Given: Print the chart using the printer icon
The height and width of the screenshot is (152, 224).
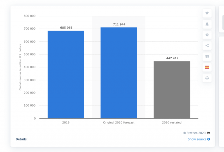Looking at the screenshot, I should point(207,78).
